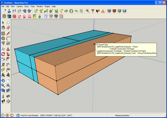The image size is (167, 118).
Task: Render by Boundary Condition icon
Action: [x=9, y=16]
